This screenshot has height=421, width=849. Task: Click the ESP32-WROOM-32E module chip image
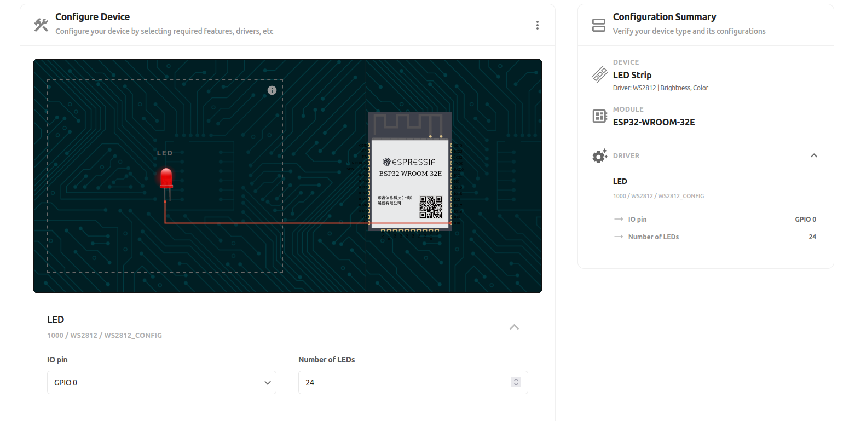[410, 172]
